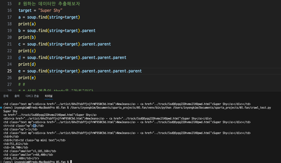Click line number 25 in the gutter
Image resolution: width=281 pixels, height=163 pixels.
click(x=9, y=71)
